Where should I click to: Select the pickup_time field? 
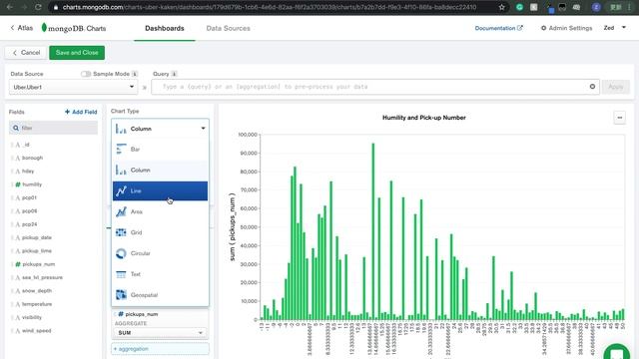(x=36, y=250)
